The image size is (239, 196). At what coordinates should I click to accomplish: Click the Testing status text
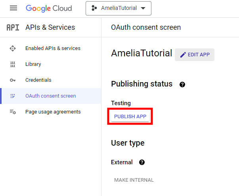coord(121,103)
